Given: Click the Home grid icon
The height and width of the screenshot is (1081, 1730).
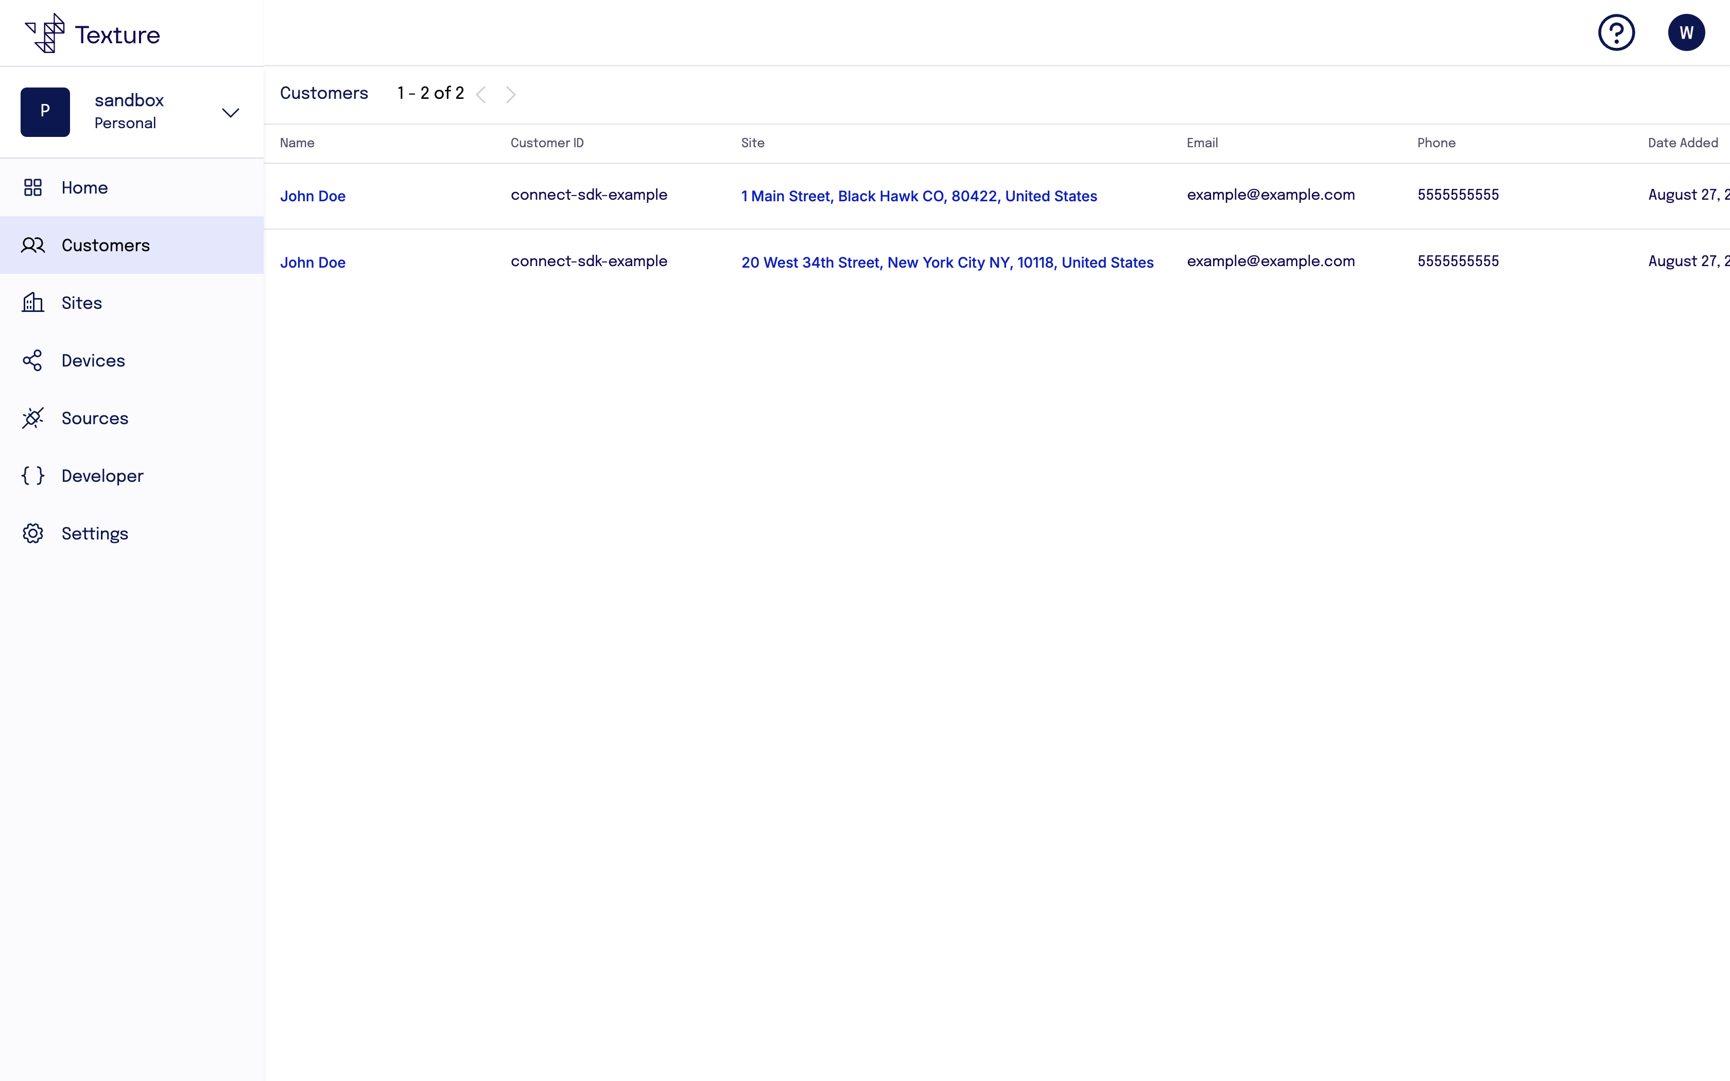Looking at the screenshot, I should click(33, 187).
